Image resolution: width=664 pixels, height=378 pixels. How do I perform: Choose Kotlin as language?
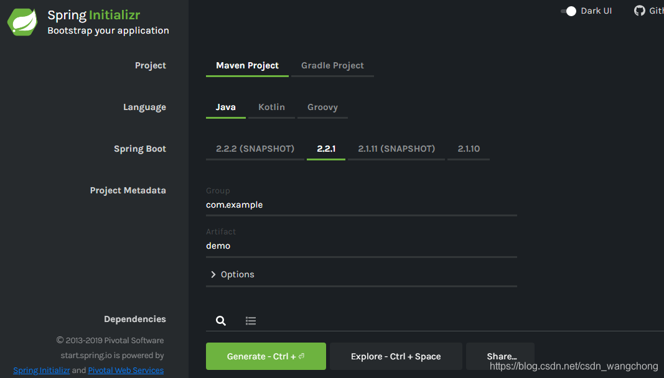pos(271,107)
